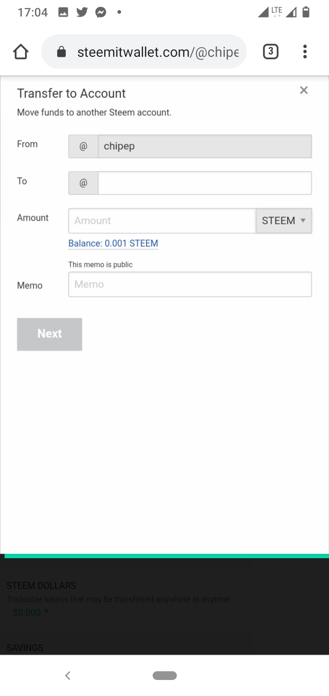Tap the Twitter notification icon
Image resolution: width=329 pixels, height=696 pixels.
pyautogui.click(x=82, y=12)
